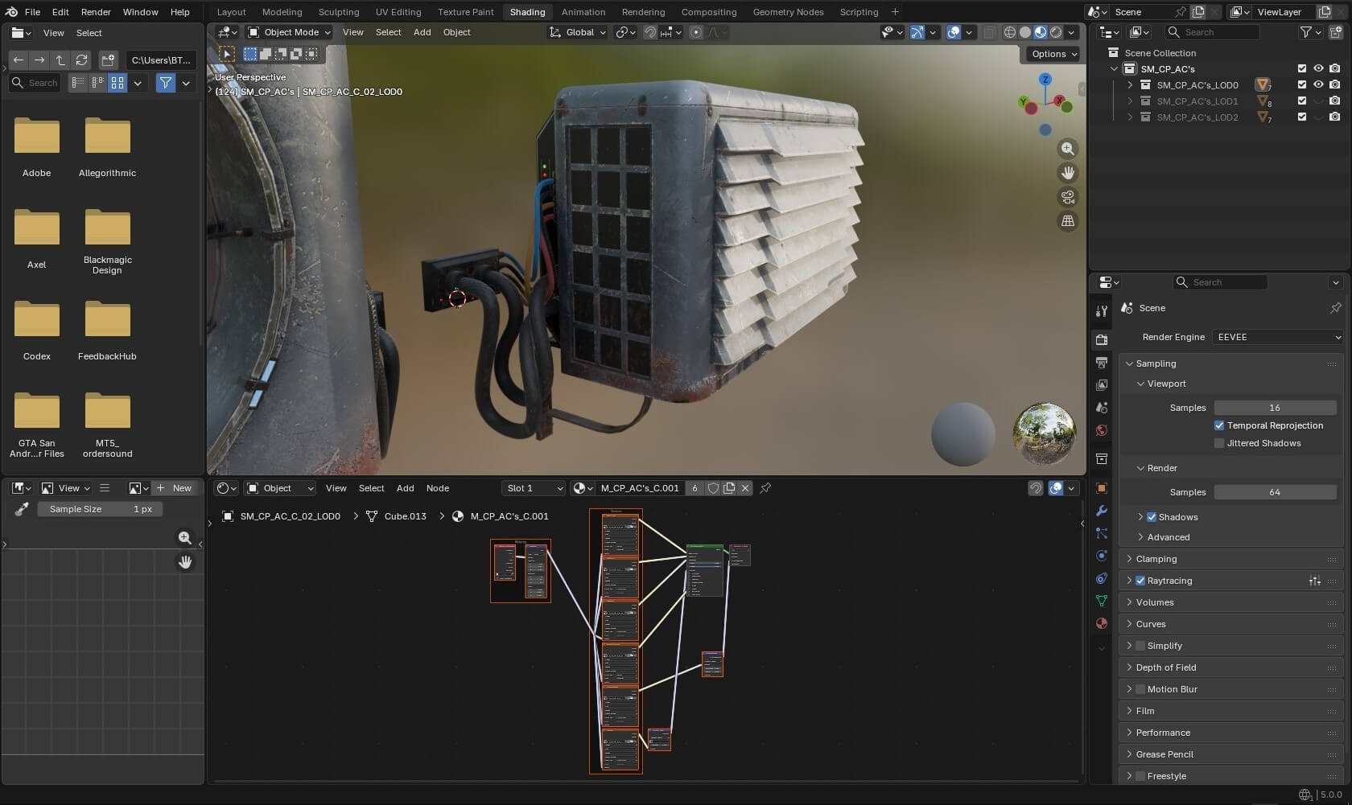Go to parent directory in file browser
The image size is (1352, 805).
[x=60, y=60]
